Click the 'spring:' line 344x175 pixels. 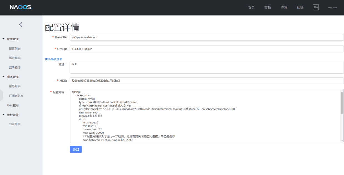pos(76,92)
